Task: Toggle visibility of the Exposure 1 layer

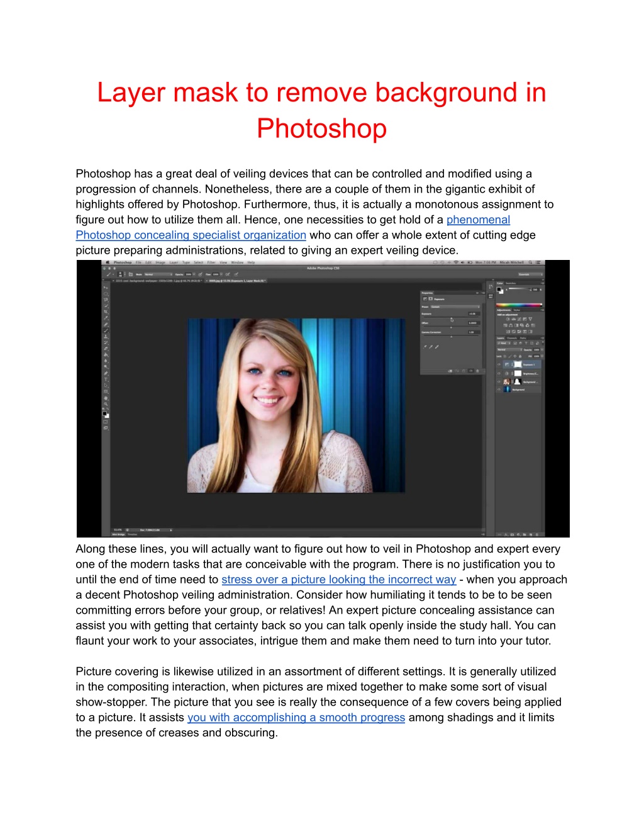Action: 499,364
